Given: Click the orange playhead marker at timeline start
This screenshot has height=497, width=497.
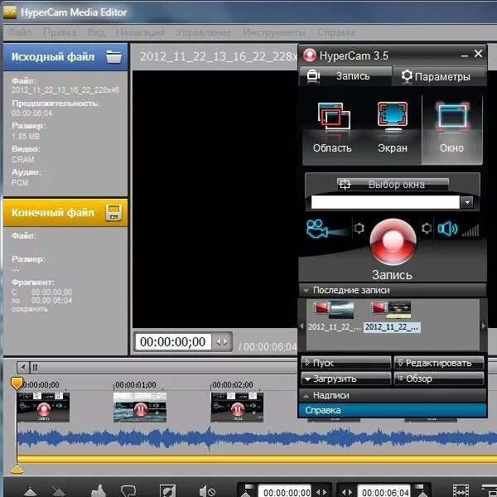Looking at the screenshot, I should [x=17, y=384].
